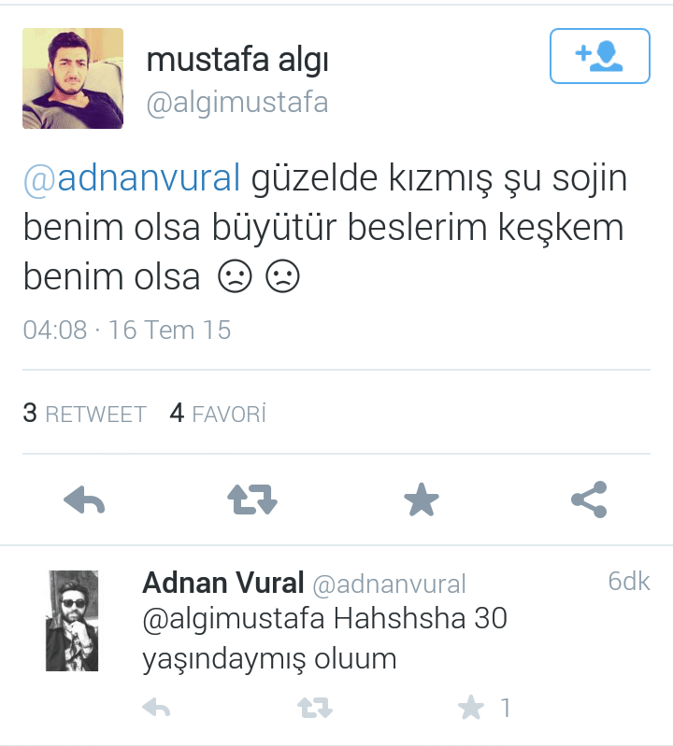
Task: Favorite Adnan Vural's reply star
Action: tap(471, 708)
